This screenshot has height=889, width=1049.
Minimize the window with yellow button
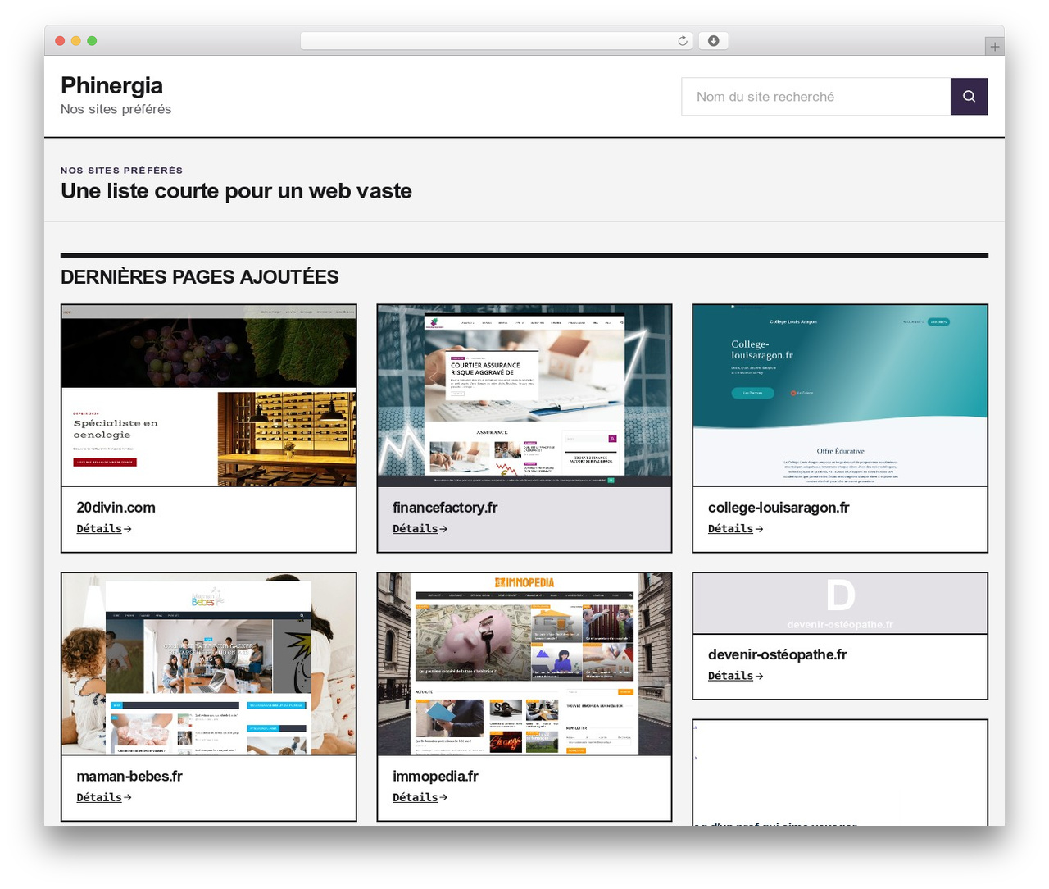[75, 41]
